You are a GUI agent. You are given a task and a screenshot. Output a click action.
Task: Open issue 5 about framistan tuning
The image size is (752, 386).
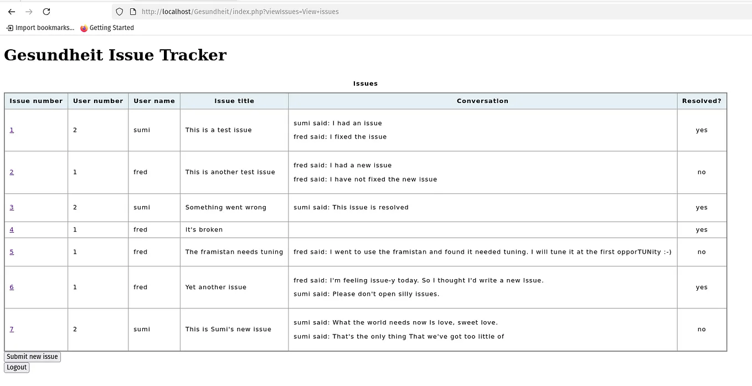tap(12, 251)
